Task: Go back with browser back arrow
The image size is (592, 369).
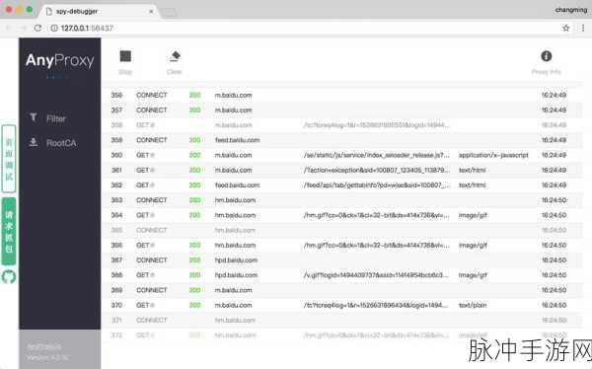Action: click(9, 28)
